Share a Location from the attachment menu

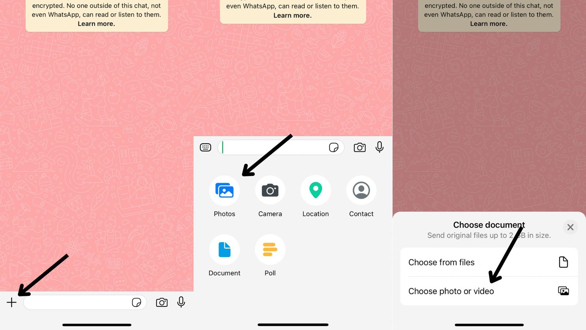(x=315, y=191)
